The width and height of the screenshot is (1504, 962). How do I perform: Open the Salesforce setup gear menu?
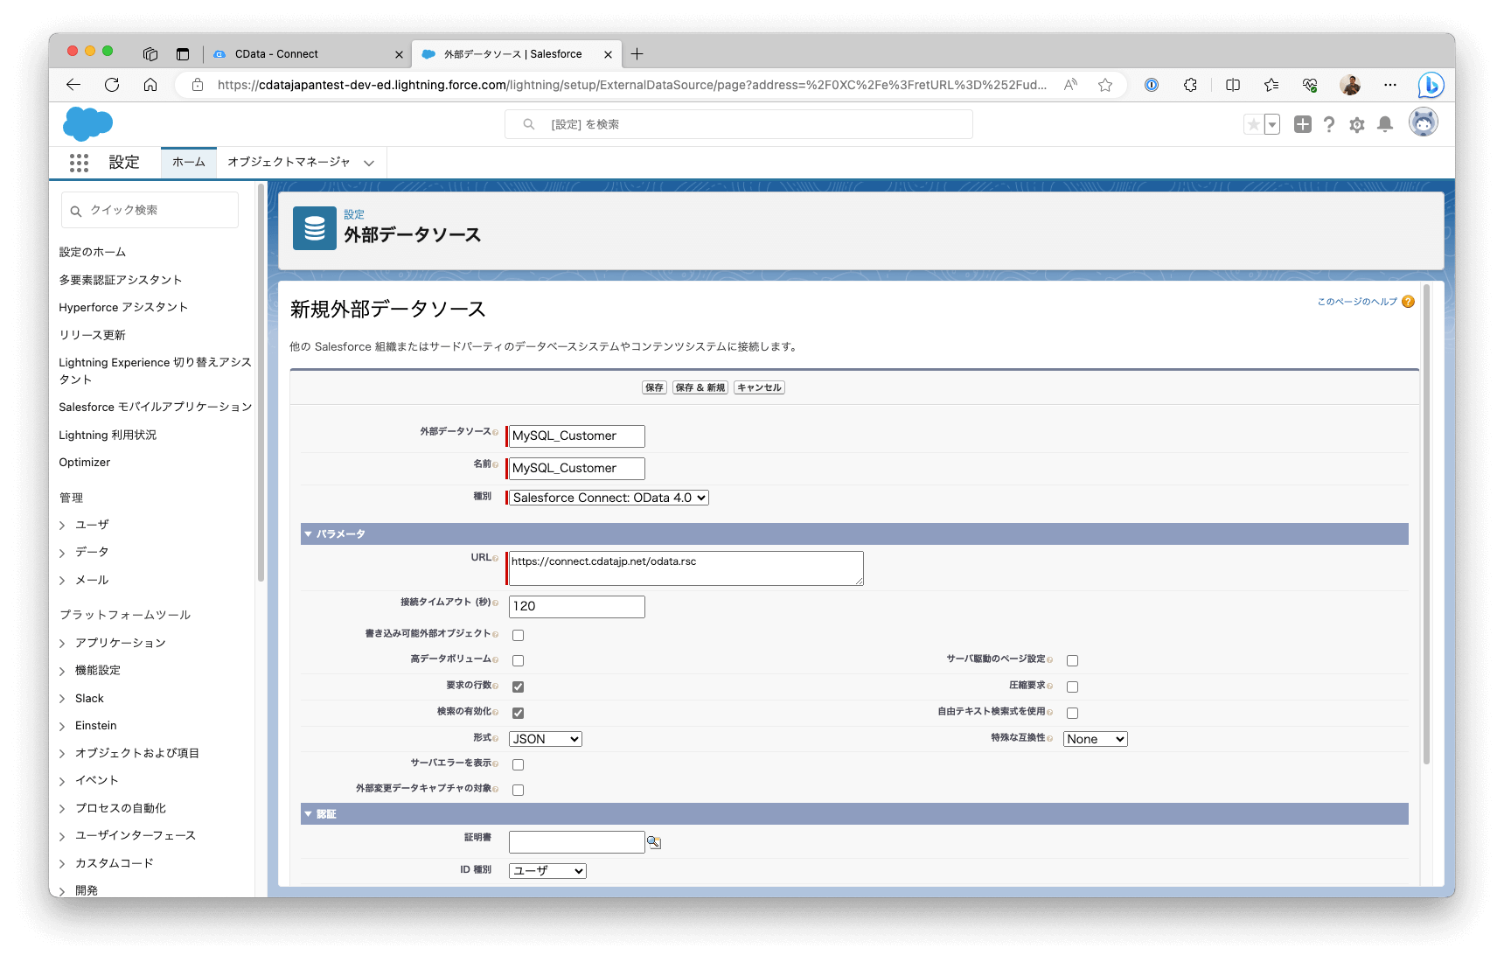(1357, 125)
